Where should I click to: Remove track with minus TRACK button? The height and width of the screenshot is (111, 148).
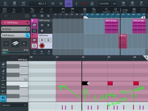pyautogui.click(x=34, y=52)
